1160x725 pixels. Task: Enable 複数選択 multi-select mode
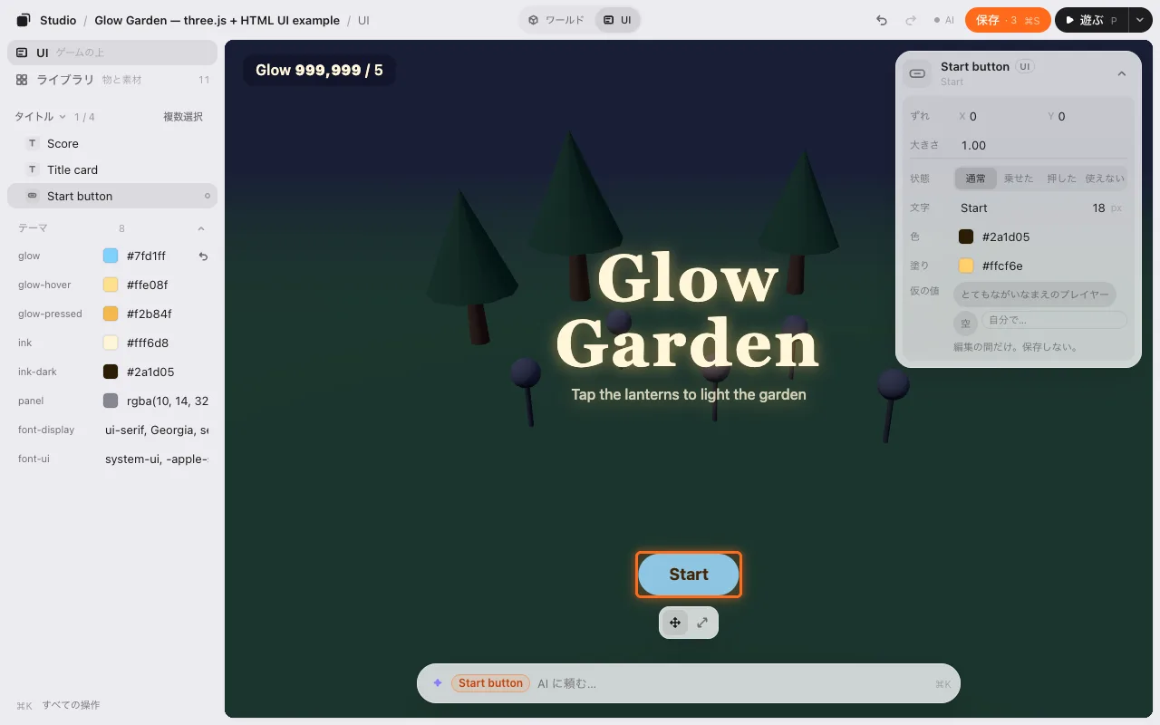pos(183,117)
